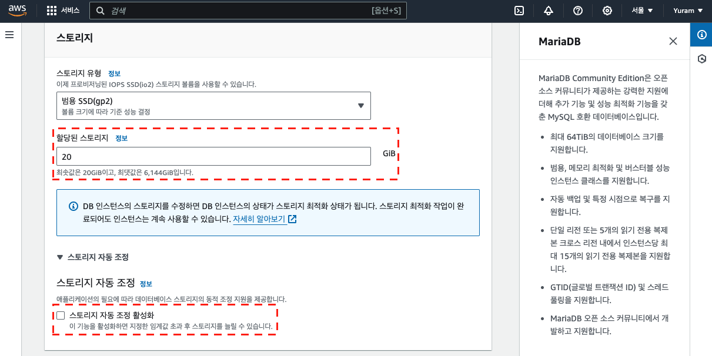Open the 서비스 grid menu
Screen dimensions: 712x356
click(52, 11)
